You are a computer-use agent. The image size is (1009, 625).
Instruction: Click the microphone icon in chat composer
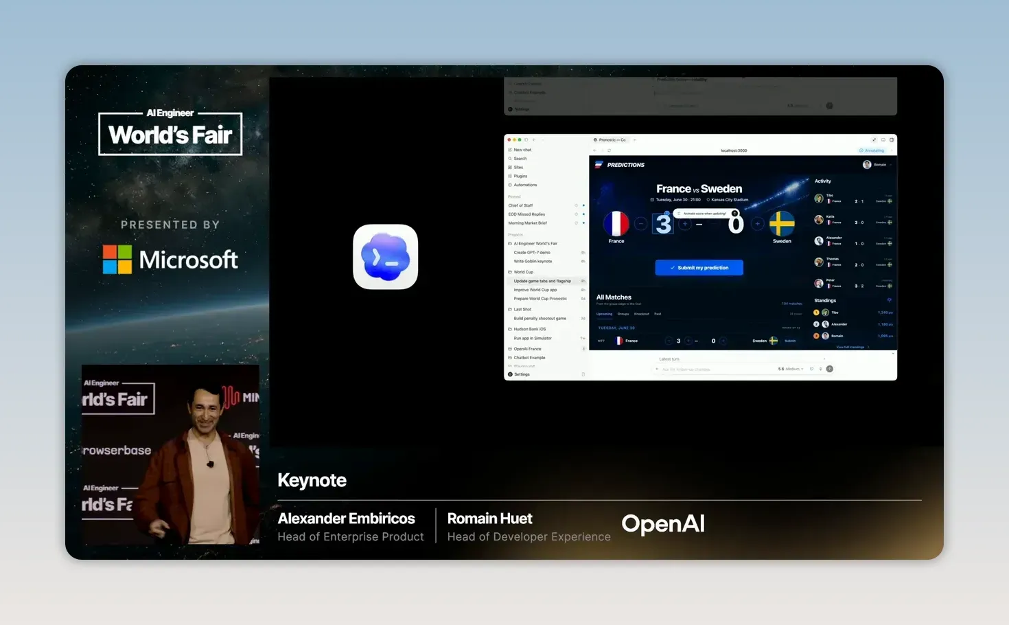coord(820,369)
